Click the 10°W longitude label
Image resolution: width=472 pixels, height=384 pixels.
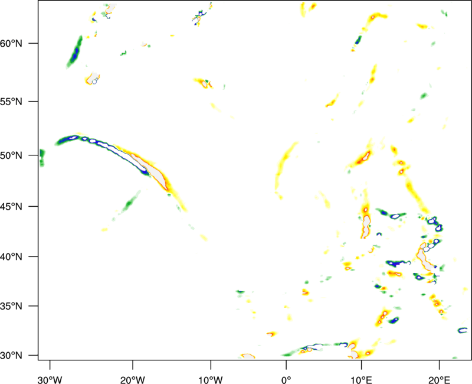pyautogui.click(x=211, y=380)
